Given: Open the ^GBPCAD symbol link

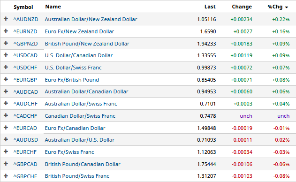Looking at the screenshot, I should pos(25,164).
